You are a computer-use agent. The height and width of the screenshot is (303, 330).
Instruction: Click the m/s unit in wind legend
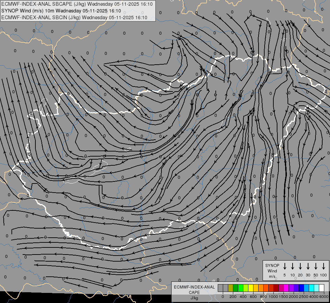coord(272,276)
